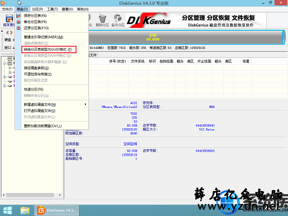Click the 125829119 total sectors value

tap(130, 155)
